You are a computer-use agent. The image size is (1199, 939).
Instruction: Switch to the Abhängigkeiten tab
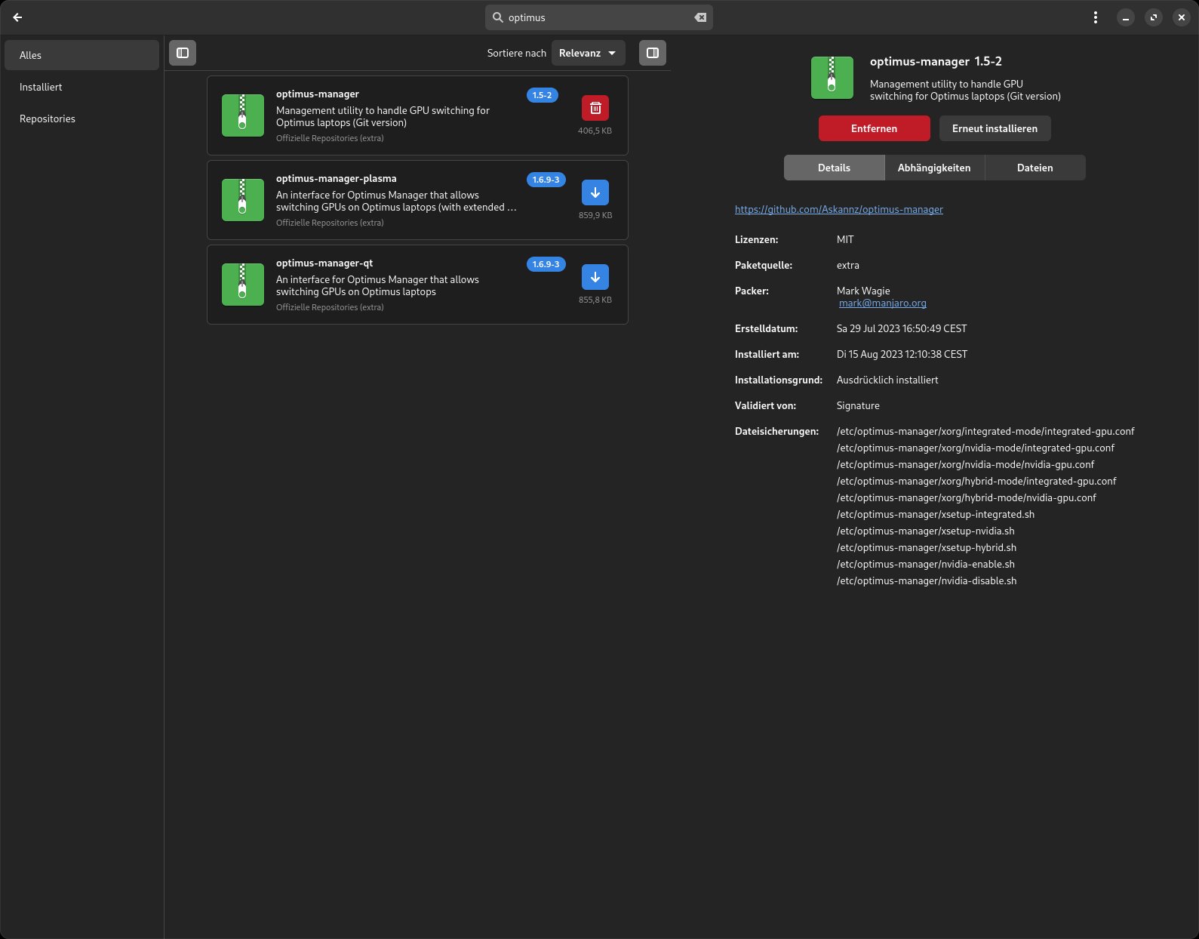[934, 168]
